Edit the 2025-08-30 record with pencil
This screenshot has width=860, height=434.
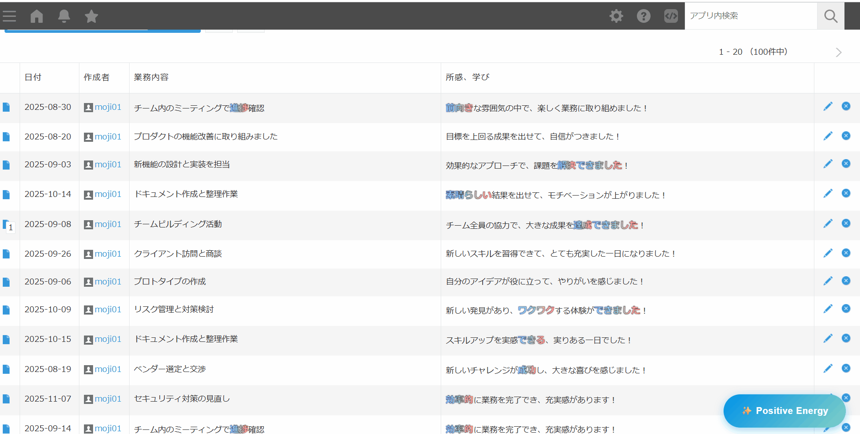(x=828, y=106)
